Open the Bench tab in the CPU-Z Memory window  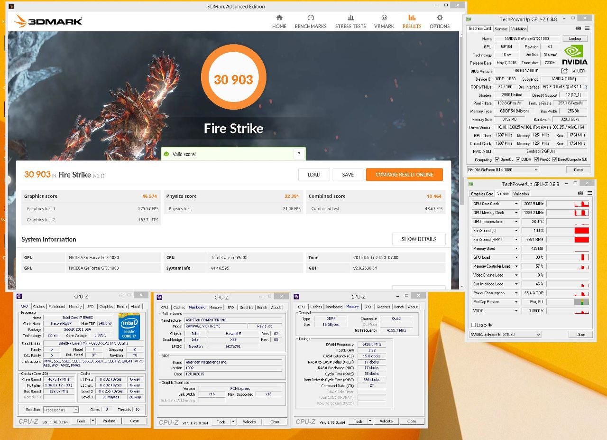coord(399,307)
